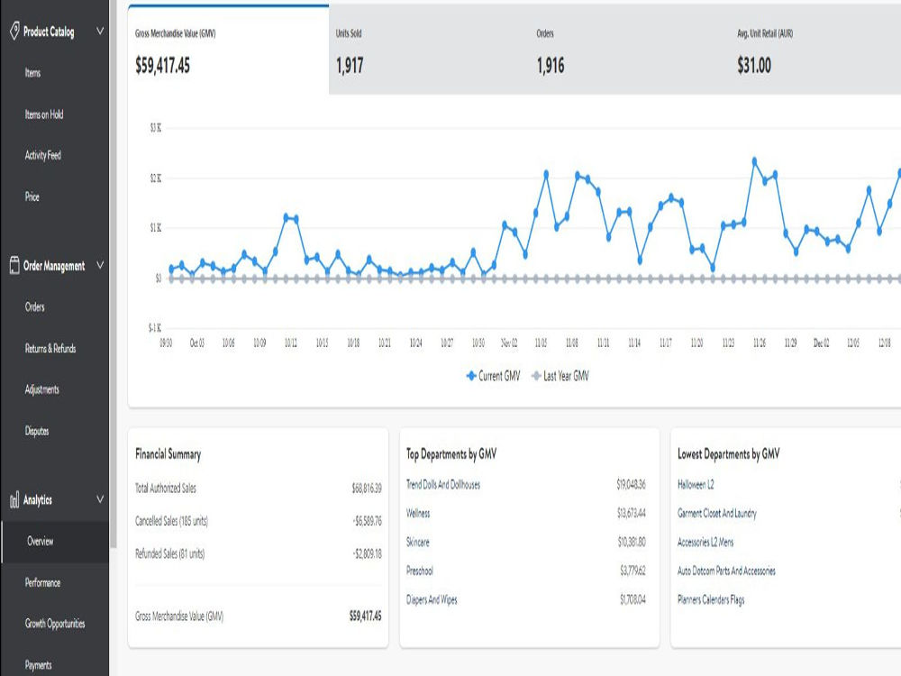Click the chart data point on 11/26
The image size is (901, 676).
click(754, 161)
